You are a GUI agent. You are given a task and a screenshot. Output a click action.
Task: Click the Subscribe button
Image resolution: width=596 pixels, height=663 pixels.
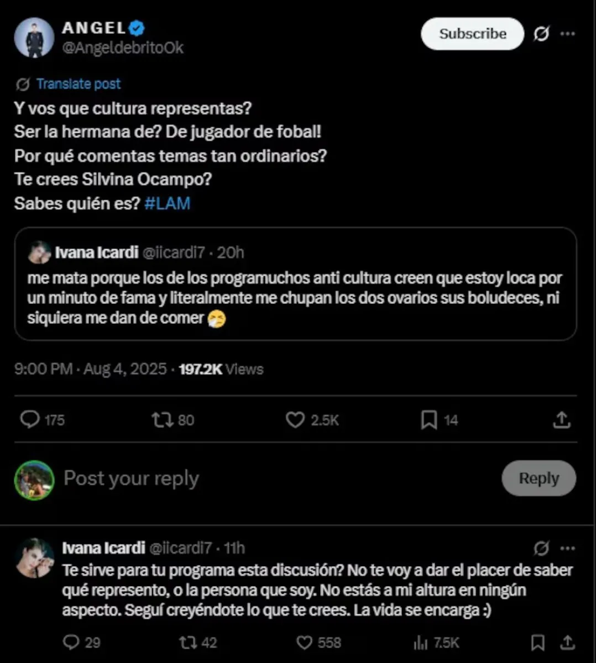472,34
